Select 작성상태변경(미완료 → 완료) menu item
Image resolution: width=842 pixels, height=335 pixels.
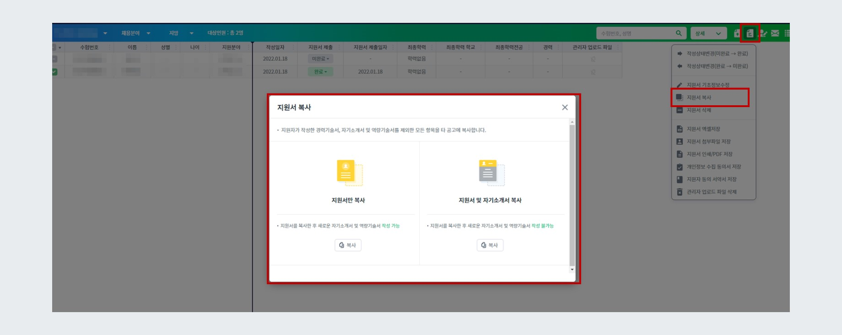pyautogui.click(x=713, y=54)
